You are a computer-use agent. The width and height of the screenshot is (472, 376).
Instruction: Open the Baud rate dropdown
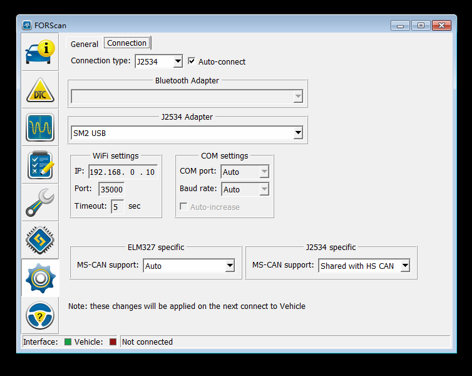[x=245, y=189]
